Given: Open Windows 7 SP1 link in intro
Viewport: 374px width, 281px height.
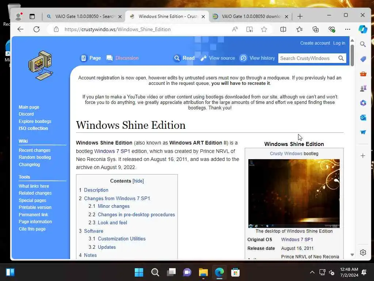Looking at the screenshot, I should pos(112,151).
